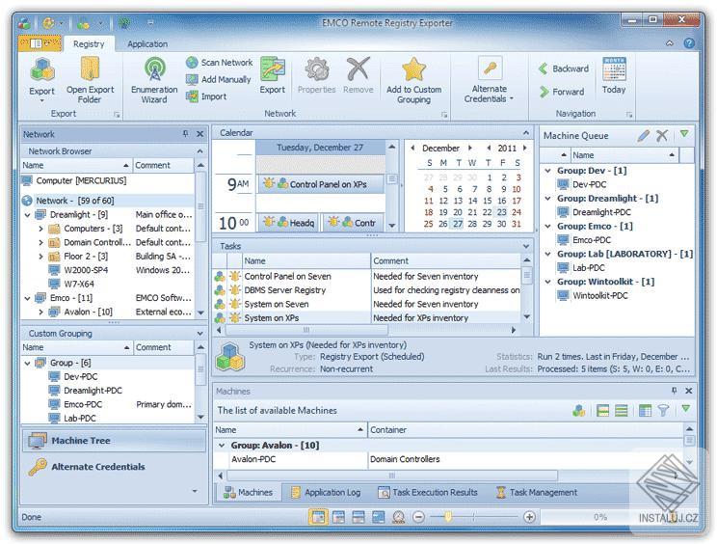
Task: Click the Machine Queue edit pencil icon
Action: pos(643,135)
